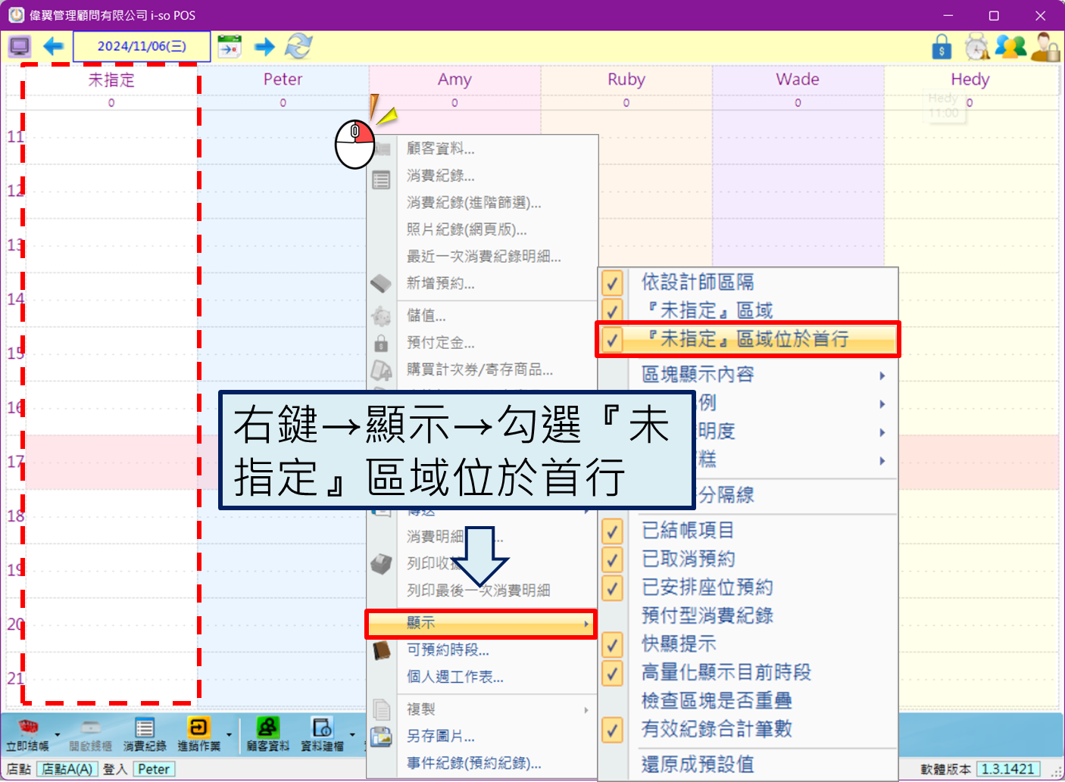The image size is (1065, 782).
Task: Toggle 有效紀錄合計筆數 checkbox
Action: click(612, 729)
